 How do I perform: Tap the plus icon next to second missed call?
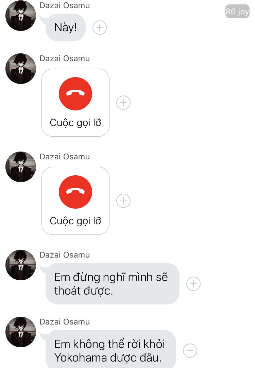[x=123, y=201]
